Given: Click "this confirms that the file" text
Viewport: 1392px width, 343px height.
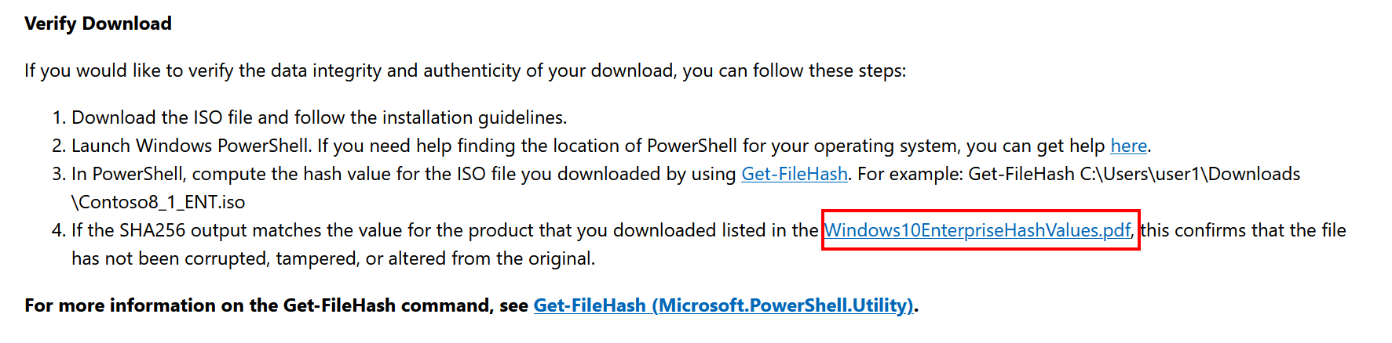Looking at the screenshot, I should (x=1243, y=231).
